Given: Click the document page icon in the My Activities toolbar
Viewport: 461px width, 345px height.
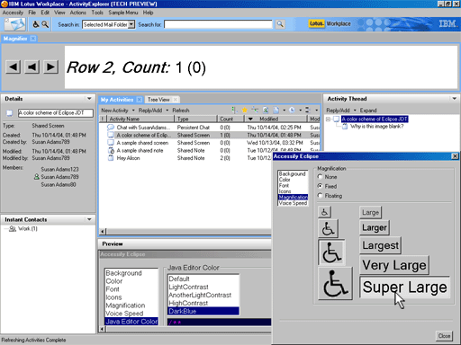Looking at the screenshot, I should coord(276,110).
